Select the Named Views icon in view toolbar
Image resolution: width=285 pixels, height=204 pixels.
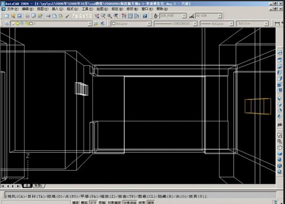coord(280,52)
